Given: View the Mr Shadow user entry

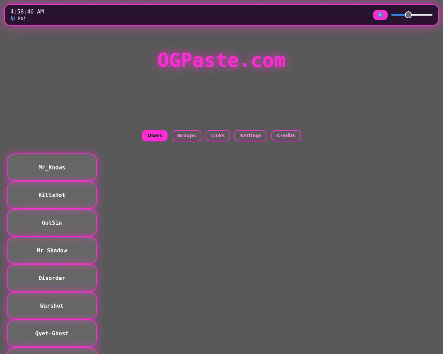Looking at the screenshot, I should (52, 250).
